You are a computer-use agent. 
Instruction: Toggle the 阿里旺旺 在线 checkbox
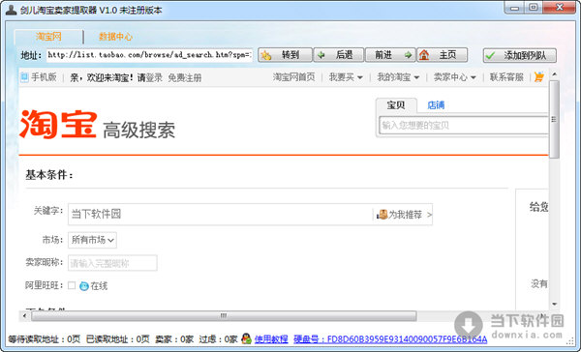(x=72, y=285)
